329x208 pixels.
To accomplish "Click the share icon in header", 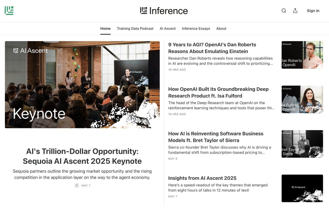I will point(295,11).
